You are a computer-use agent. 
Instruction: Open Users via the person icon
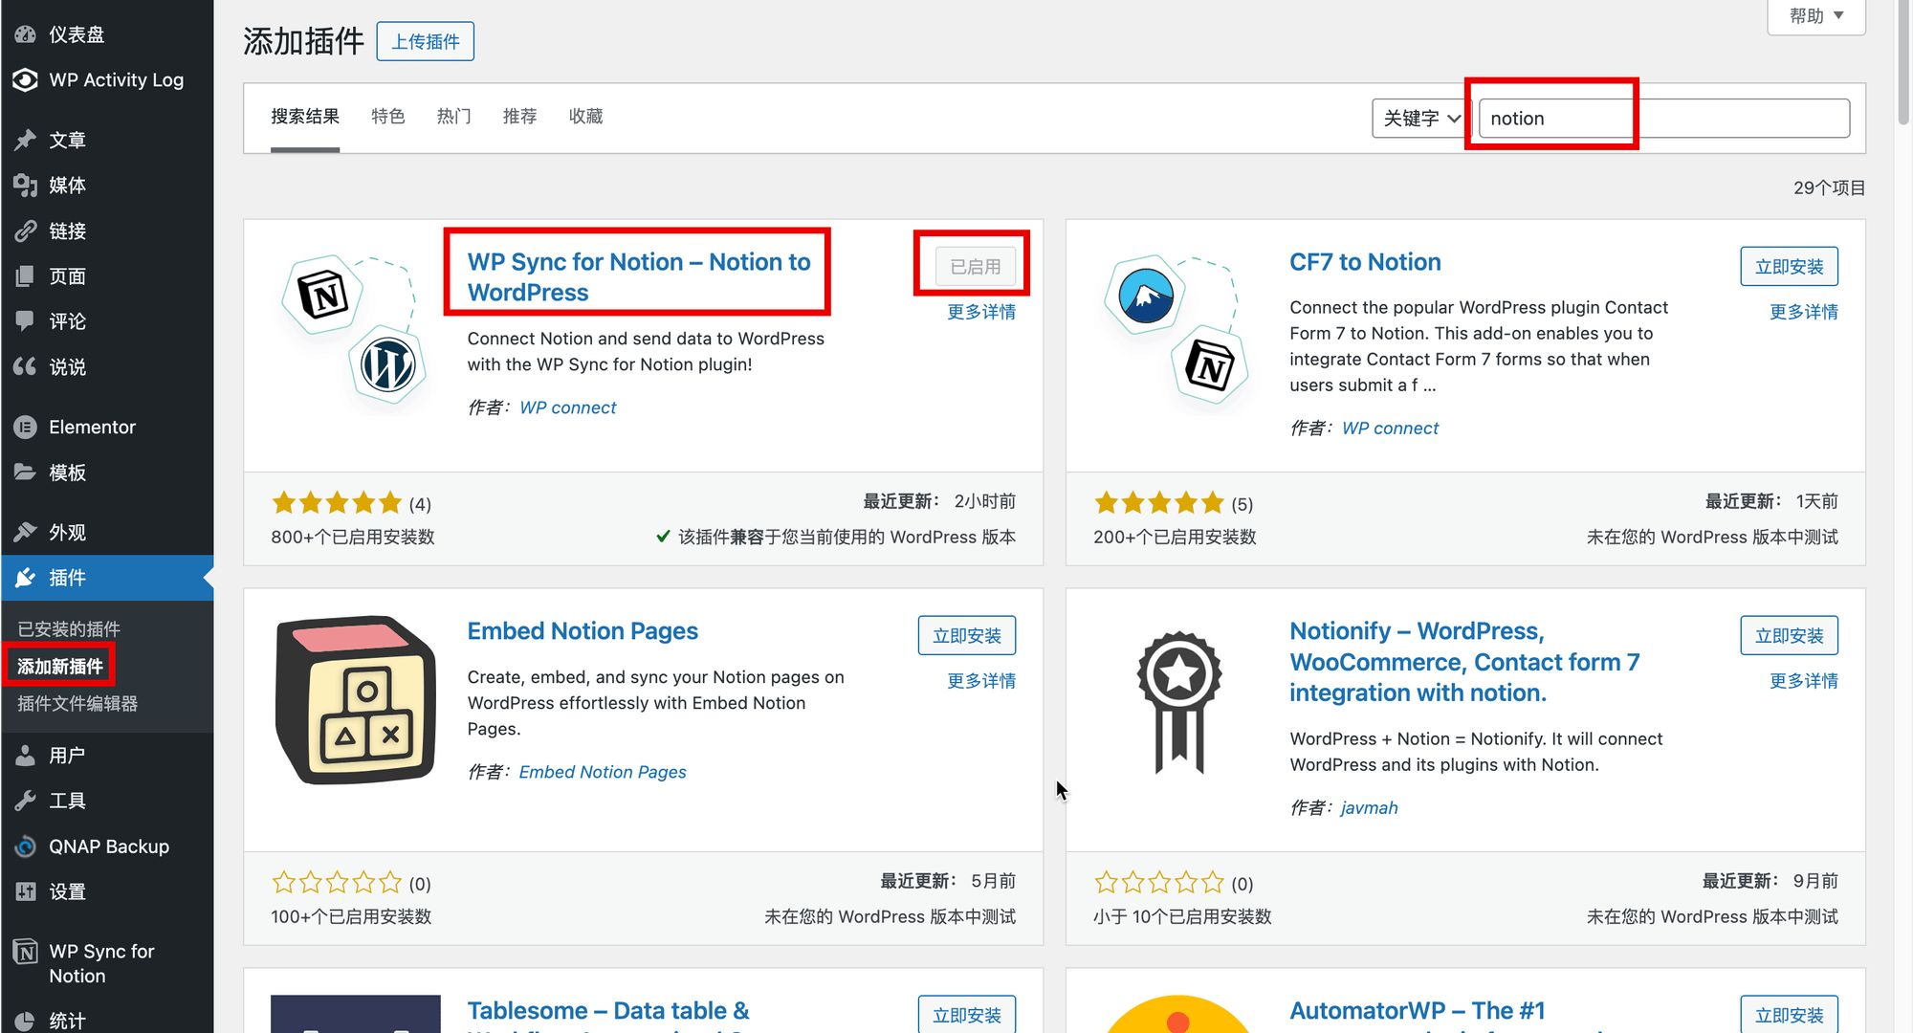click(26, 756)
